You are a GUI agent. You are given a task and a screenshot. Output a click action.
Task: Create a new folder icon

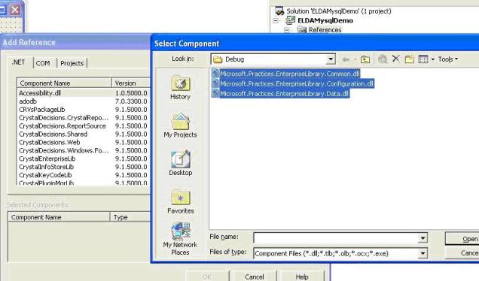coord(410,59)
